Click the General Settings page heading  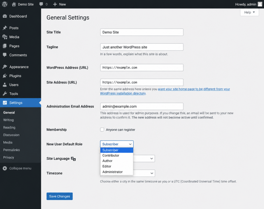pyautogui.click(x=68, y=18)
